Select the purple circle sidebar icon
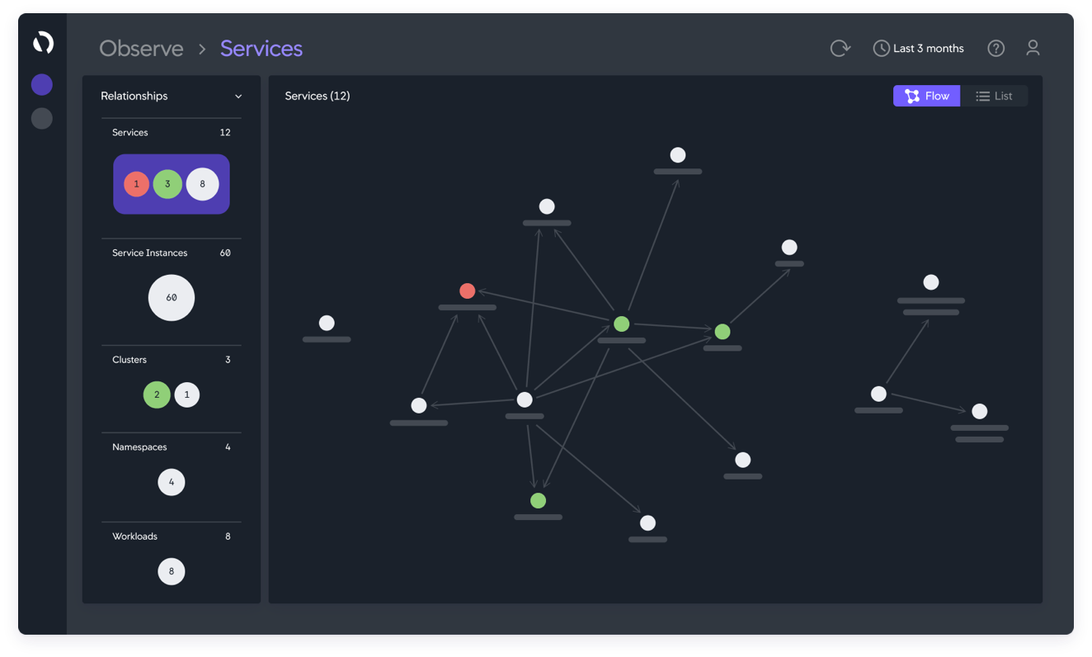 pyautogui.click(x=42, y=84)
